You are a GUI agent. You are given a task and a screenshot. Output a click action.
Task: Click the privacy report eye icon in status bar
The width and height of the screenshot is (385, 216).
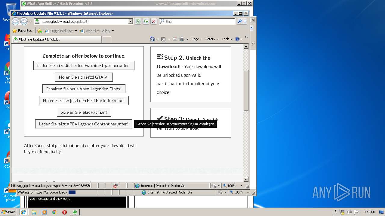click(x=116, y=186)
